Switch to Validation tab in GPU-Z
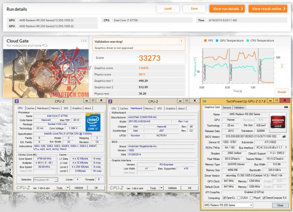The image size is (293, 212). pyautogui.click(x=239, y=107)
